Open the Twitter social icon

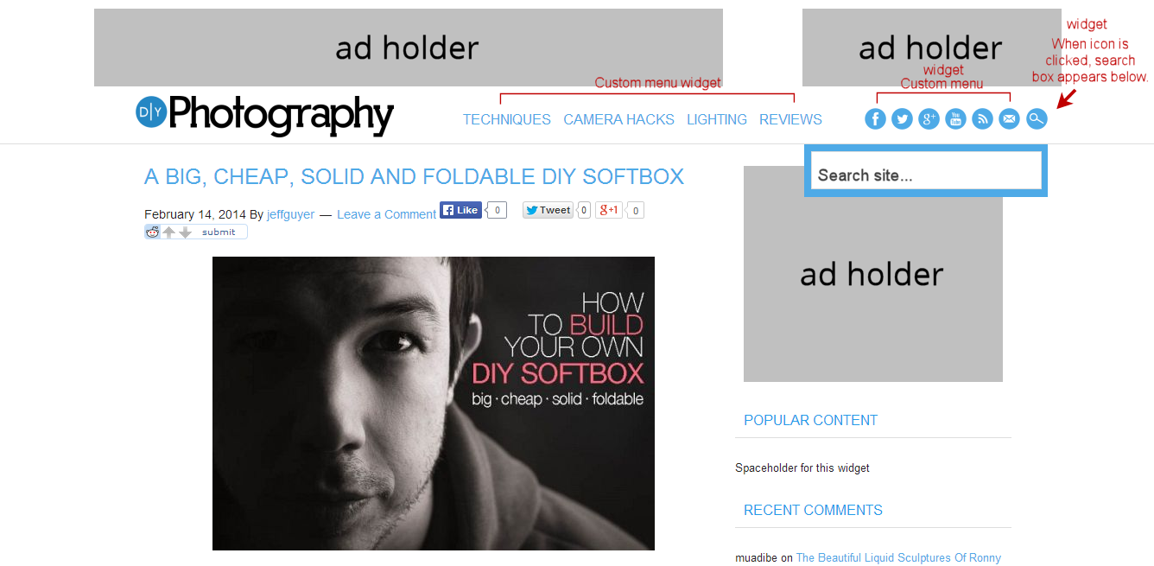point(902,119)
